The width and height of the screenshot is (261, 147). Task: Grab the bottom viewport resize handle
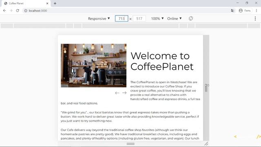(x=130, y=144)
